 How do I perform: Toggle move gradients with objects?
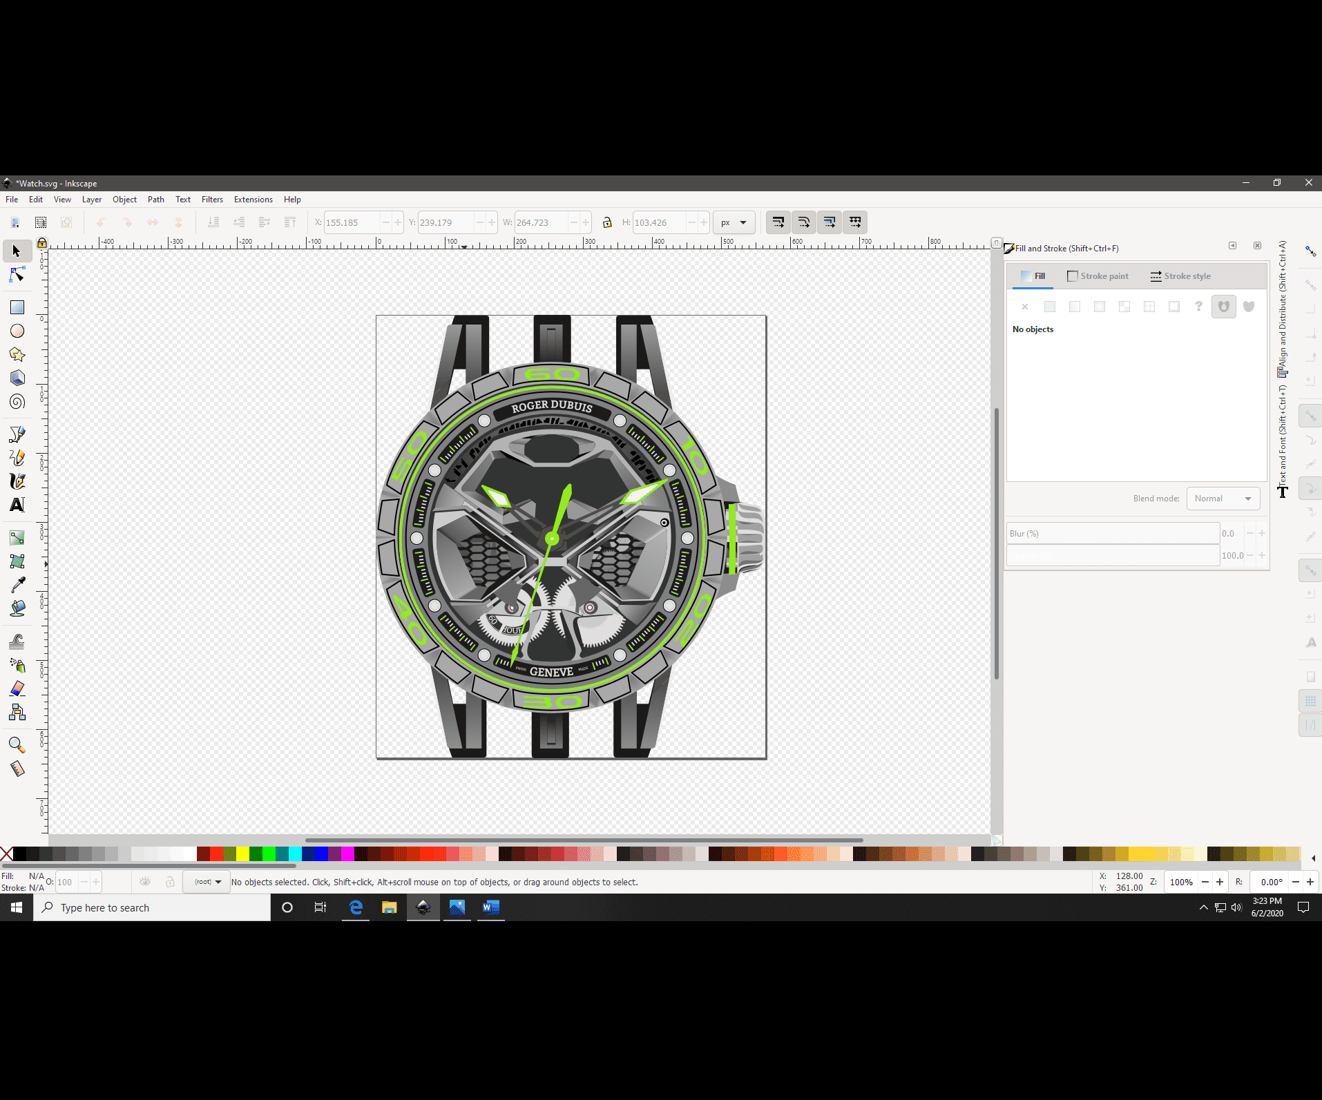coord(830,222)
